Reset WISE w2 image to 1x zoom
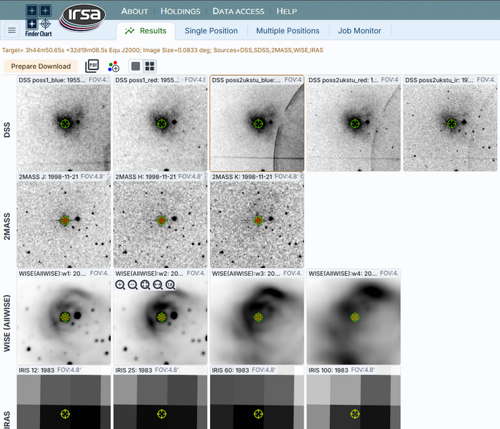500x429 pixels. click(x=170, y=285)
